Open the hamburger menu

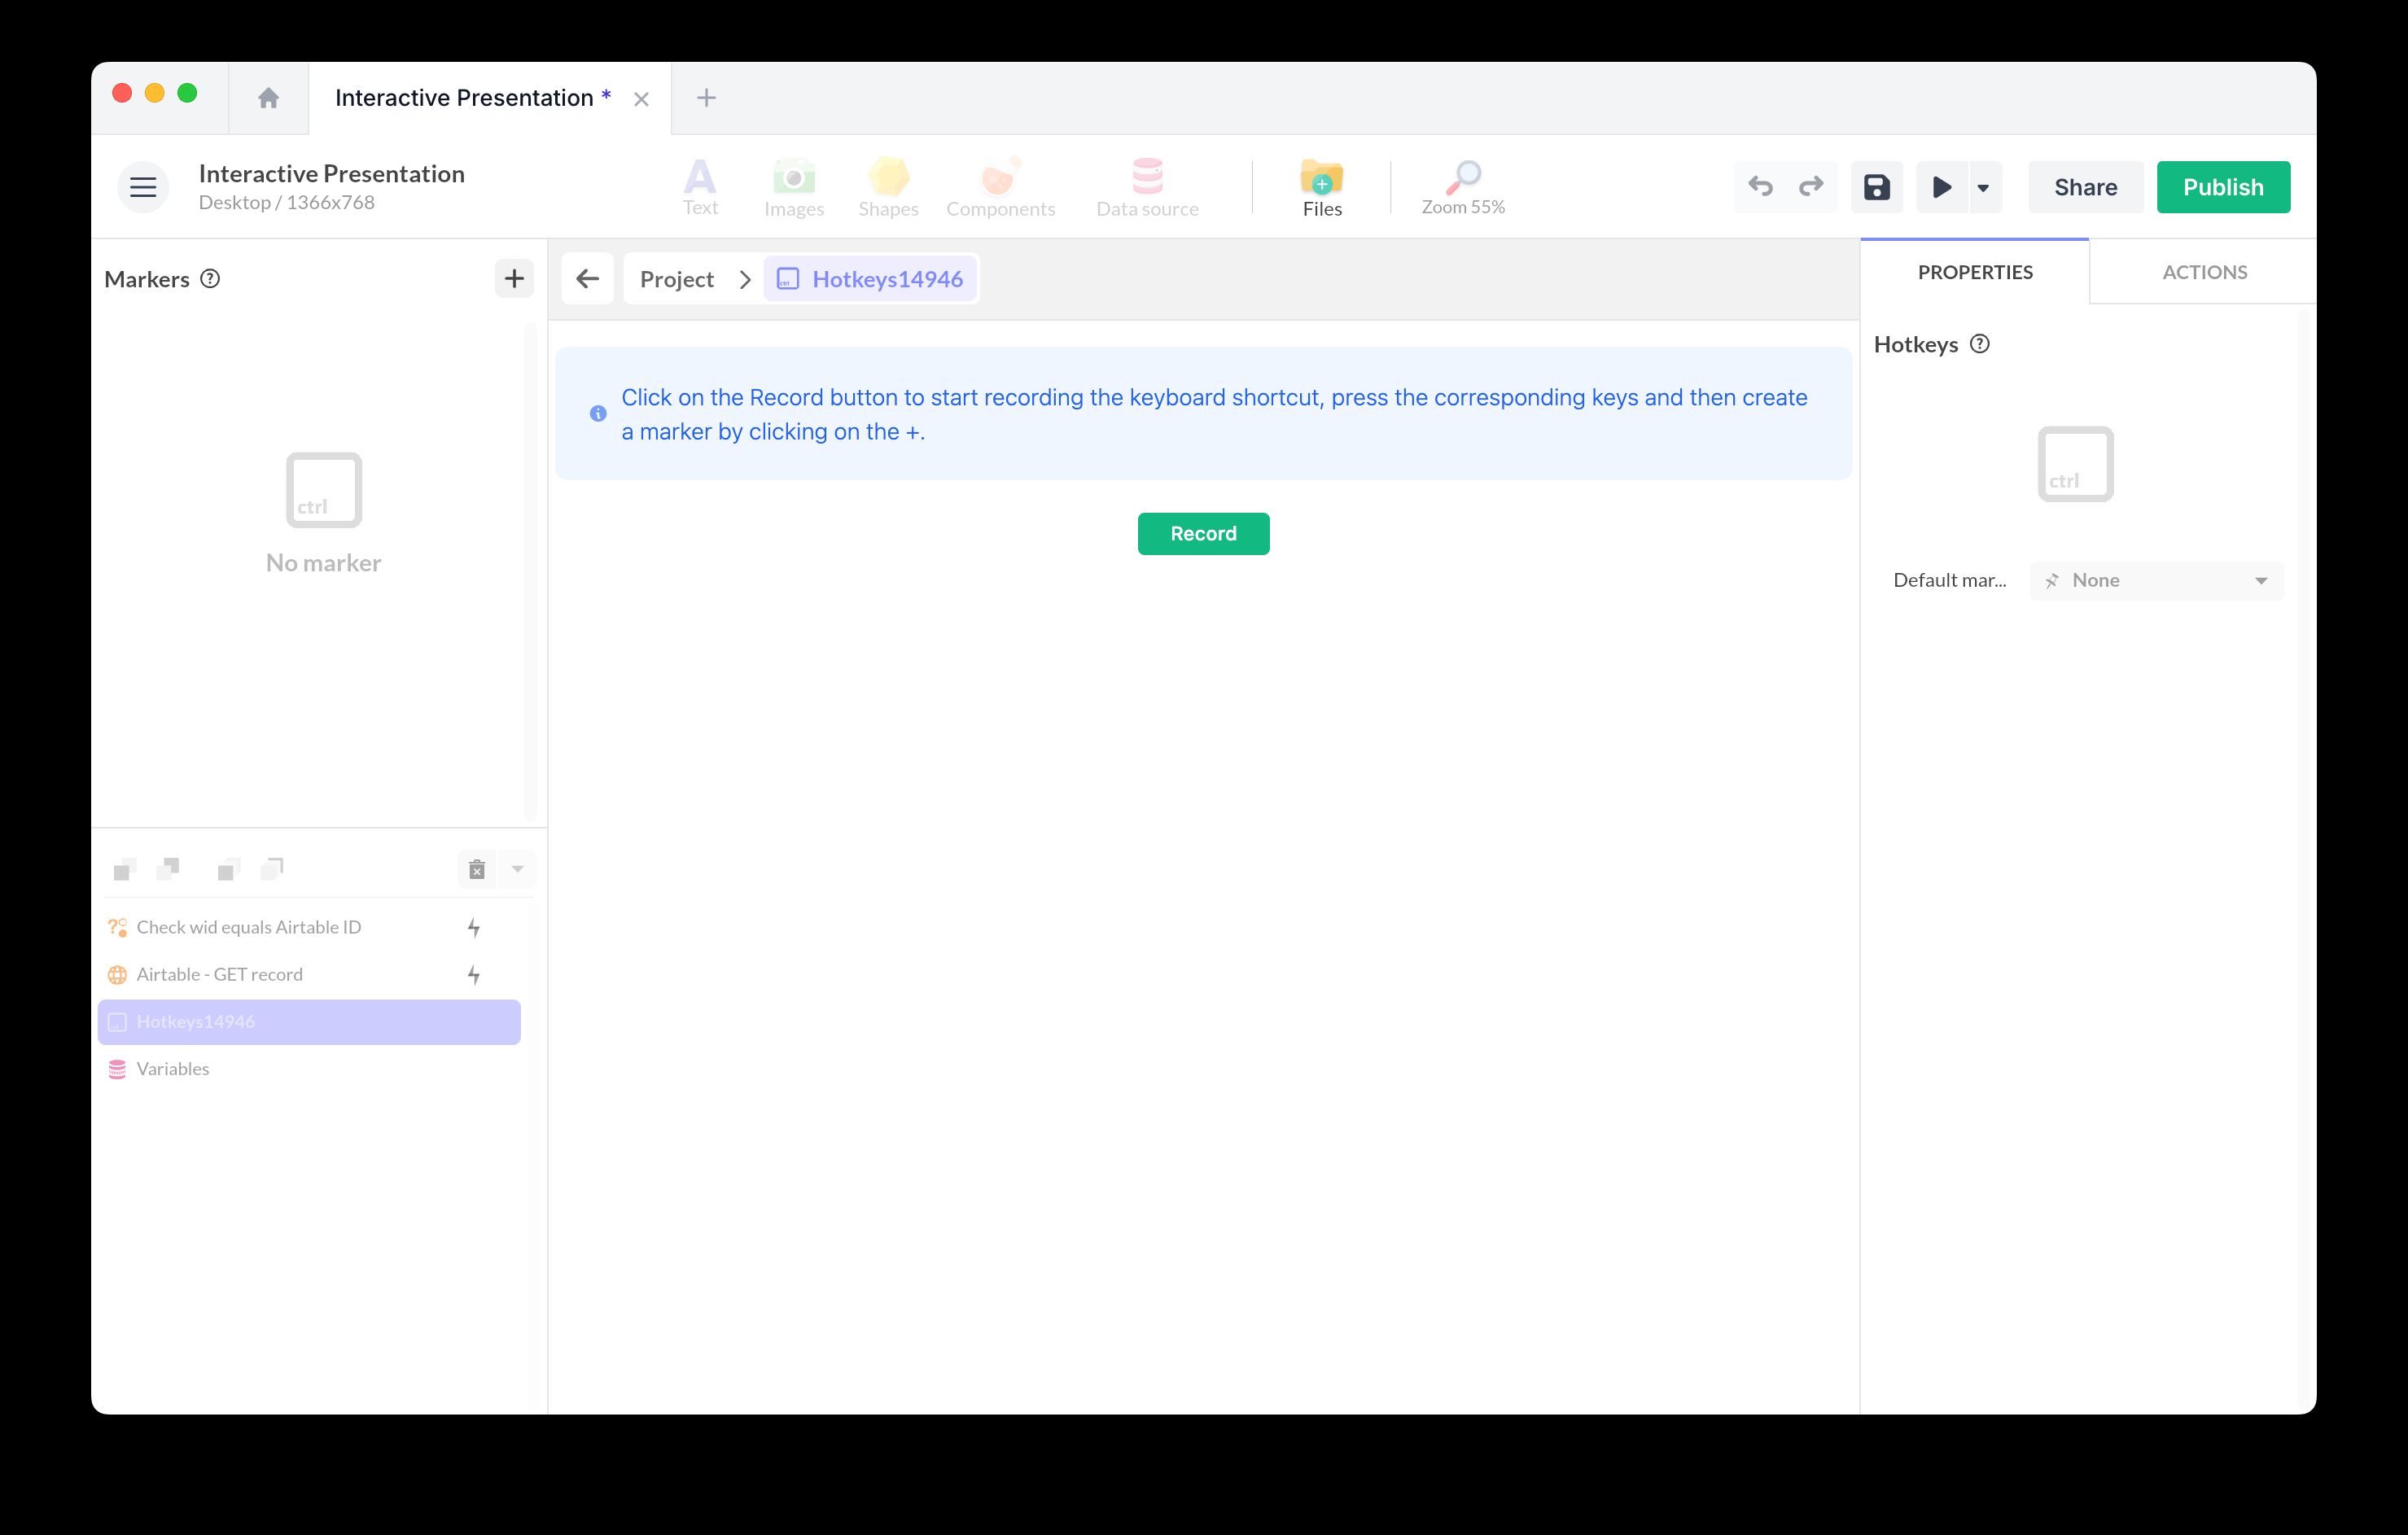pos(142,186)
